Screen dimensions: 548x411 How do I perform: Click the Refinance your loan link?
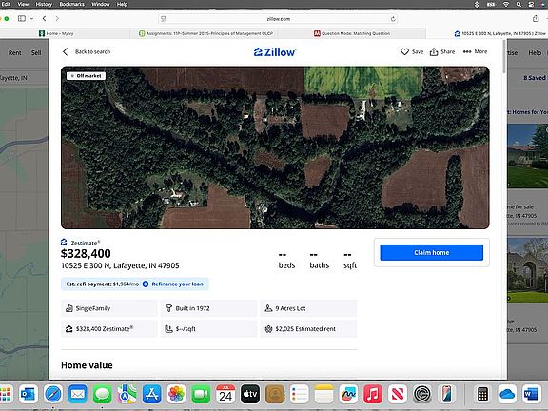coord(177,284)
